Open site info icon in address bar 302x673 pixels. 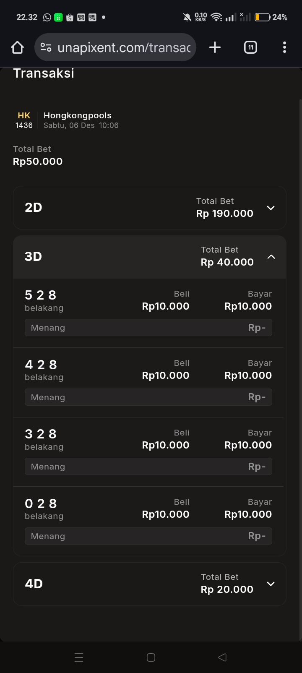click(46, 47)
